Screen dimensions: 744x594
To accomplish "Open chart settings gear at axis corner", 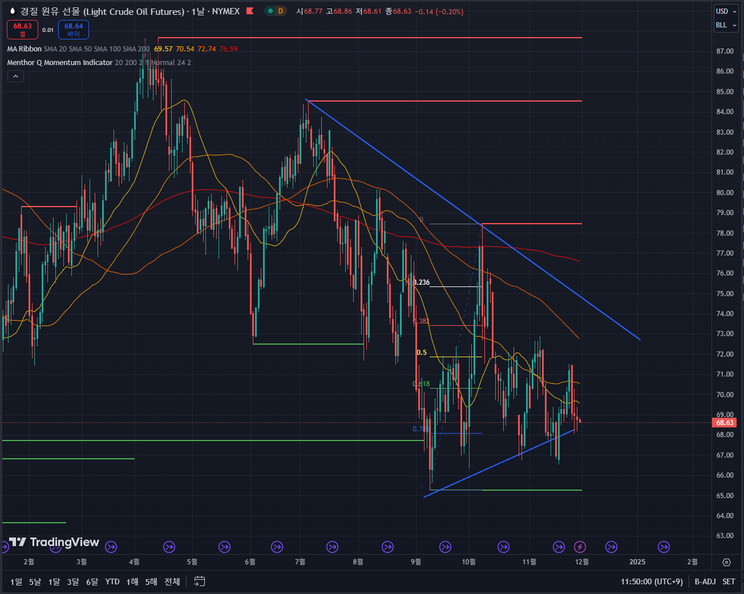I will coord(726,562).
